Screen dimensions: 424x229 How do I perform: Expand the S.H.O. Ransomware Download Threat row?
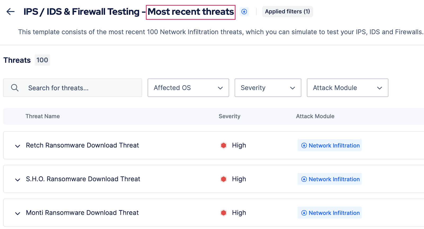17,180
